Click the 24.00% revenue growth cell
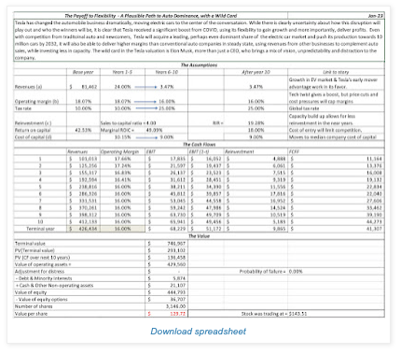The width and height of the screenshot is (401, 354). pyautogui.click(x=123, y=87)
